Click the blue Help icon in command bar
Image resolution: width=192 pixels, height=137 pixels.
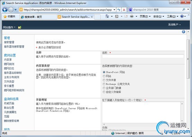pos(182,16)
